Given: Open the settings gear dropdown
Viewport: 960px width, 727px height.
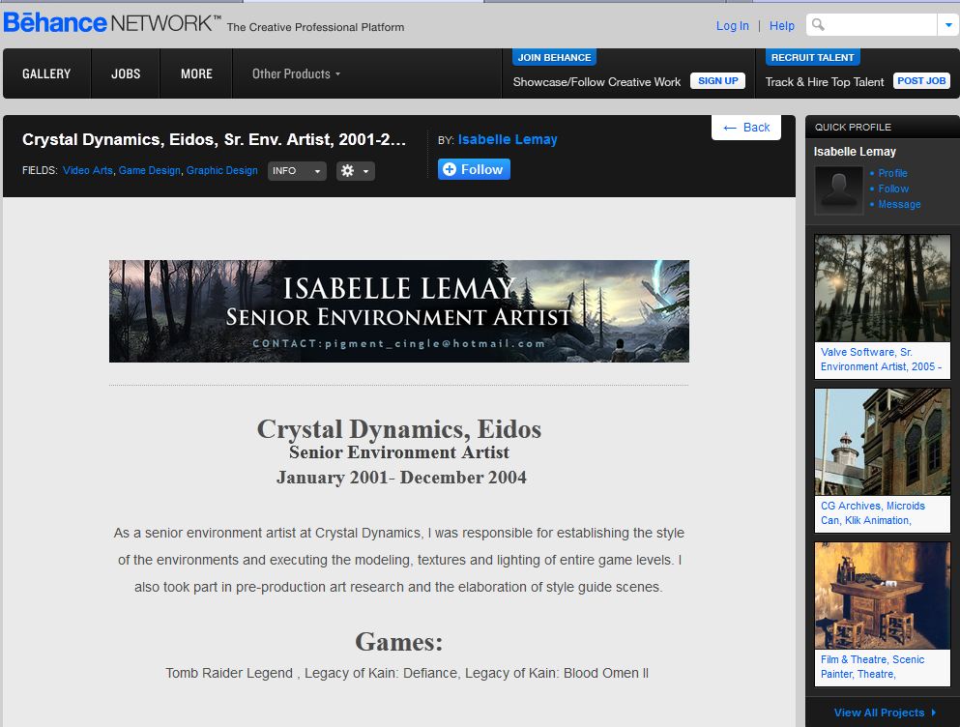Looking at the screenshot, I should tap(355, 171).
